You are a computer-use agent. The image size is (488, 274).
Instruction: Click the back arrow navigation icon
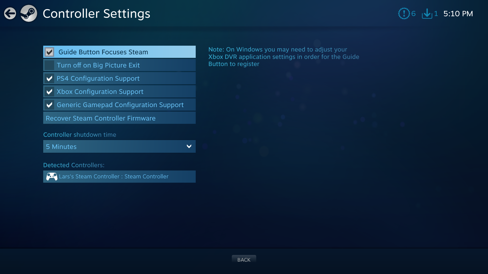click(x=10, y=13)
